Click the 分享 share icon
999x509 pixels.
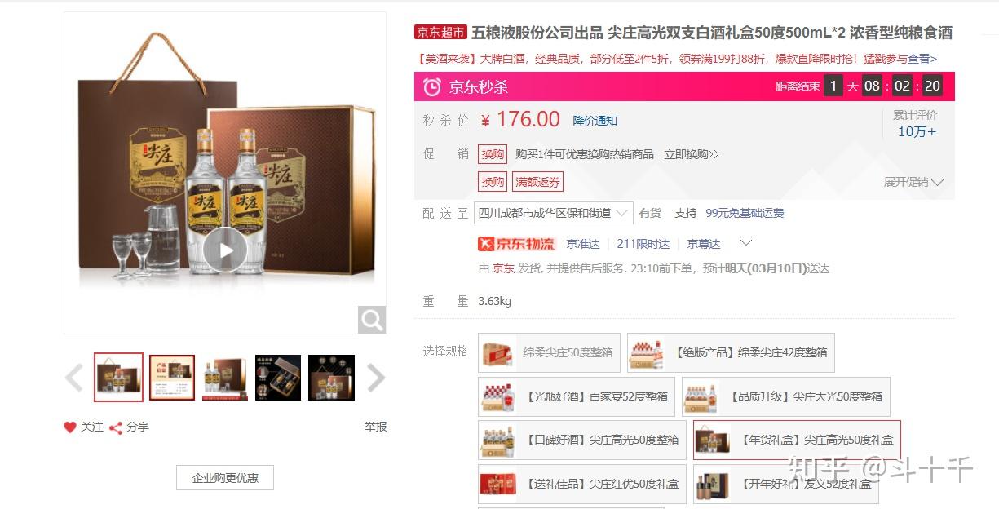coord(116,427)
